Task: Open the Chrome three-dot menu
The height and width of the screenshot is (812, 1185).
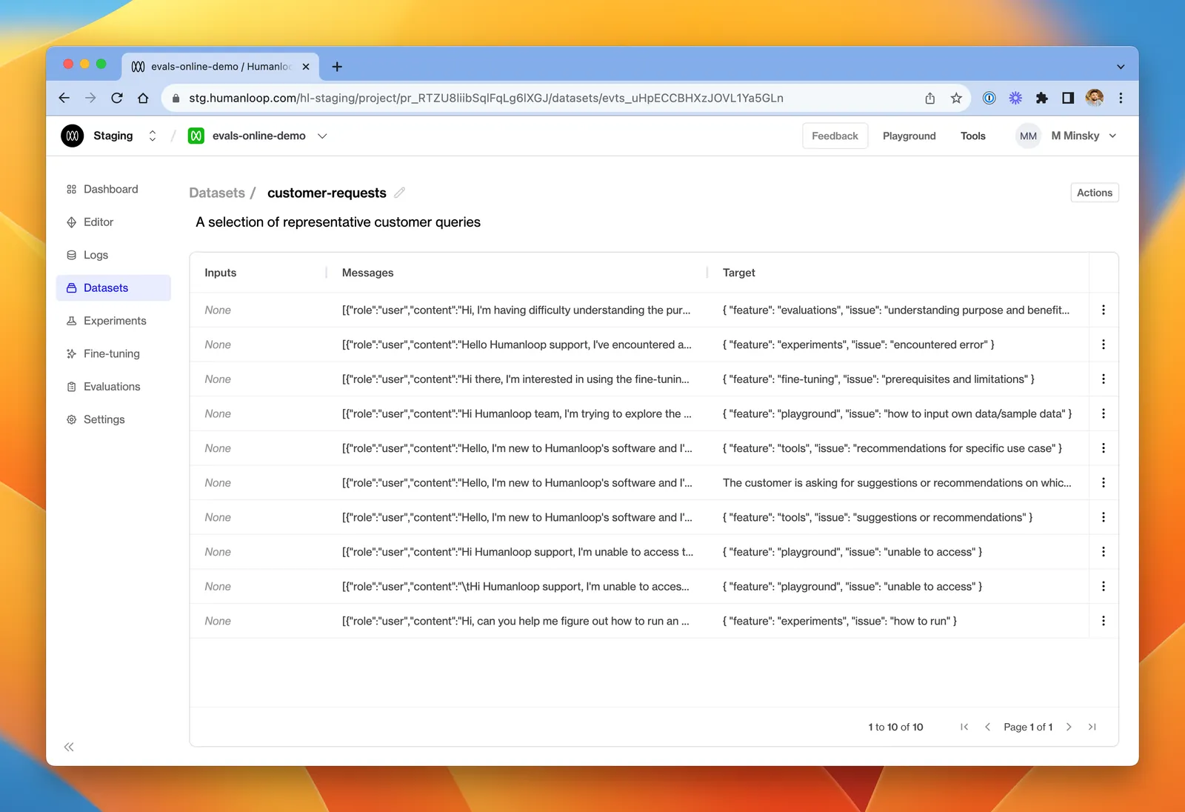Action: (x=1121, y=98)
